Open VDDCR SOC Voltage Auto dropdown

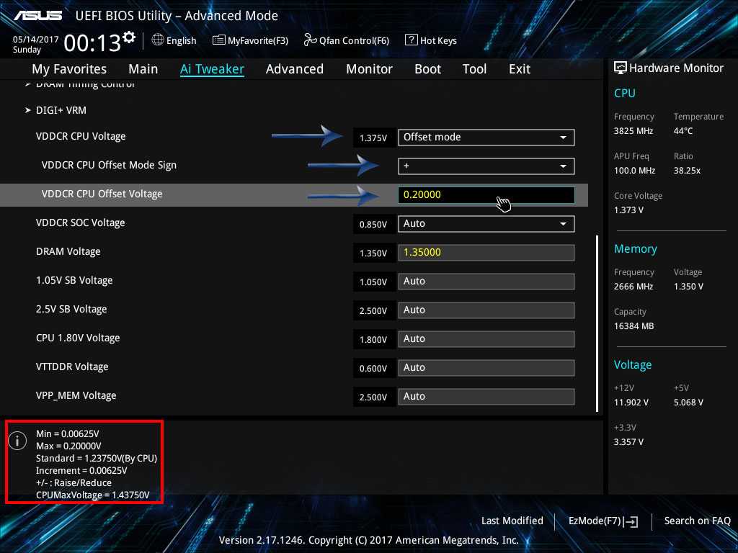pos(486,224)
